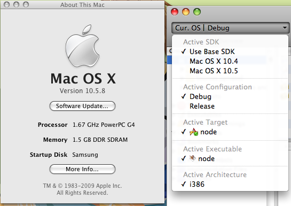Viewport: 291px width, 206px height.
Task: Open the Cur. OS | Debug overview dropdown
Action: pyautogui.click(x=231, y=28)
